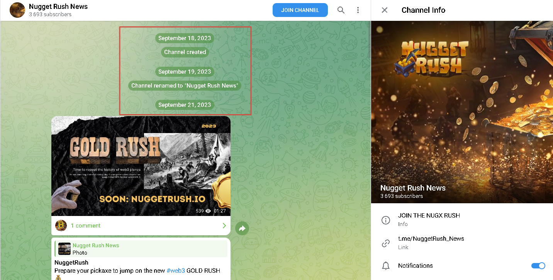Click the September 18, 2023 date badge
The image size is (553, 280).
(x=185, y=38)
